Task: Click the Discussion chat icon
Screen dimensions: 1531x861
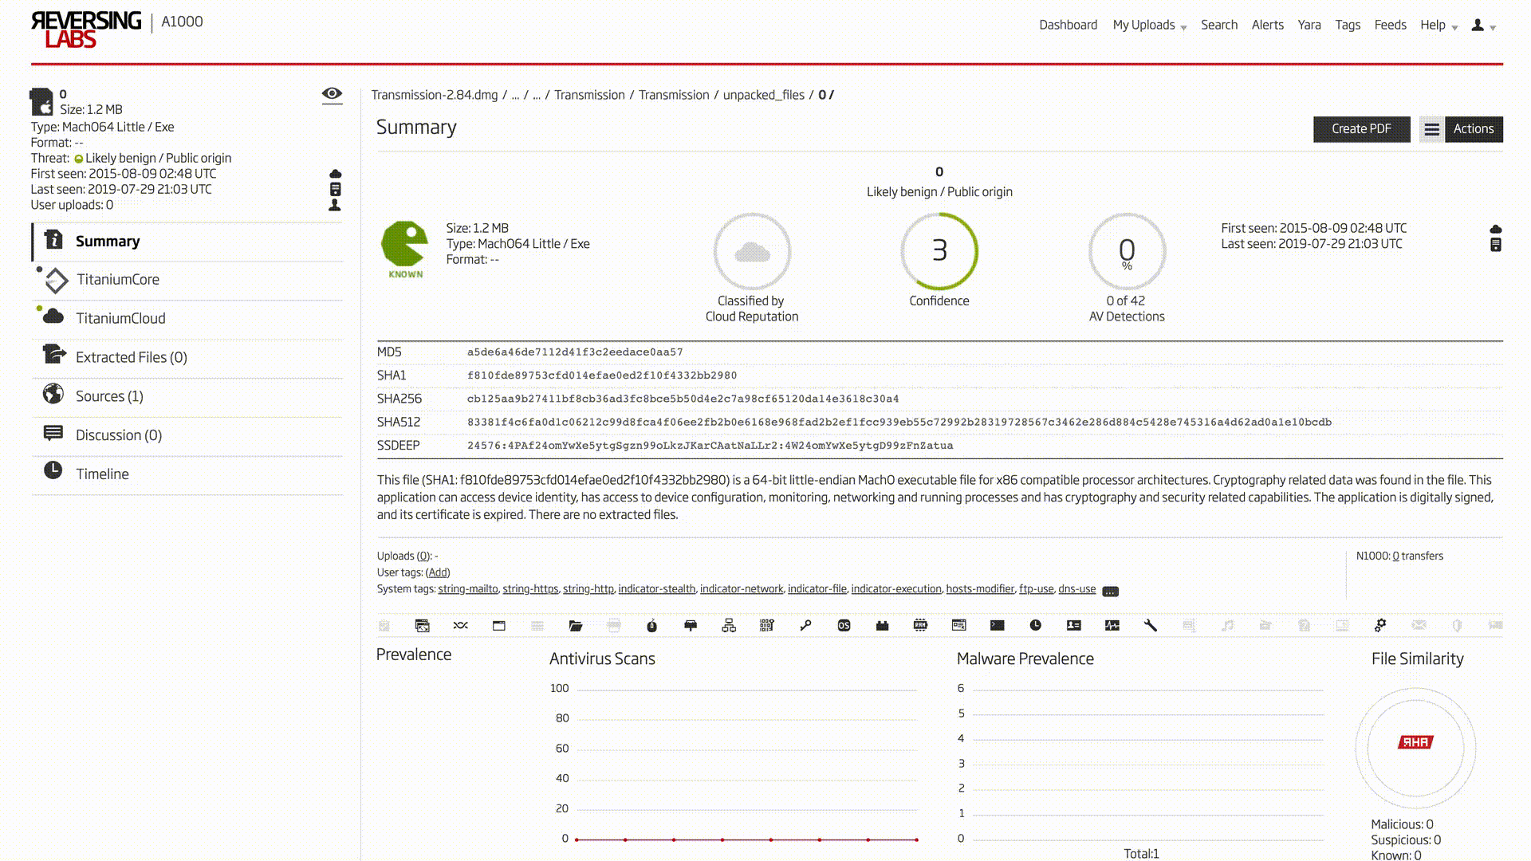Action: tap(53, 433)
